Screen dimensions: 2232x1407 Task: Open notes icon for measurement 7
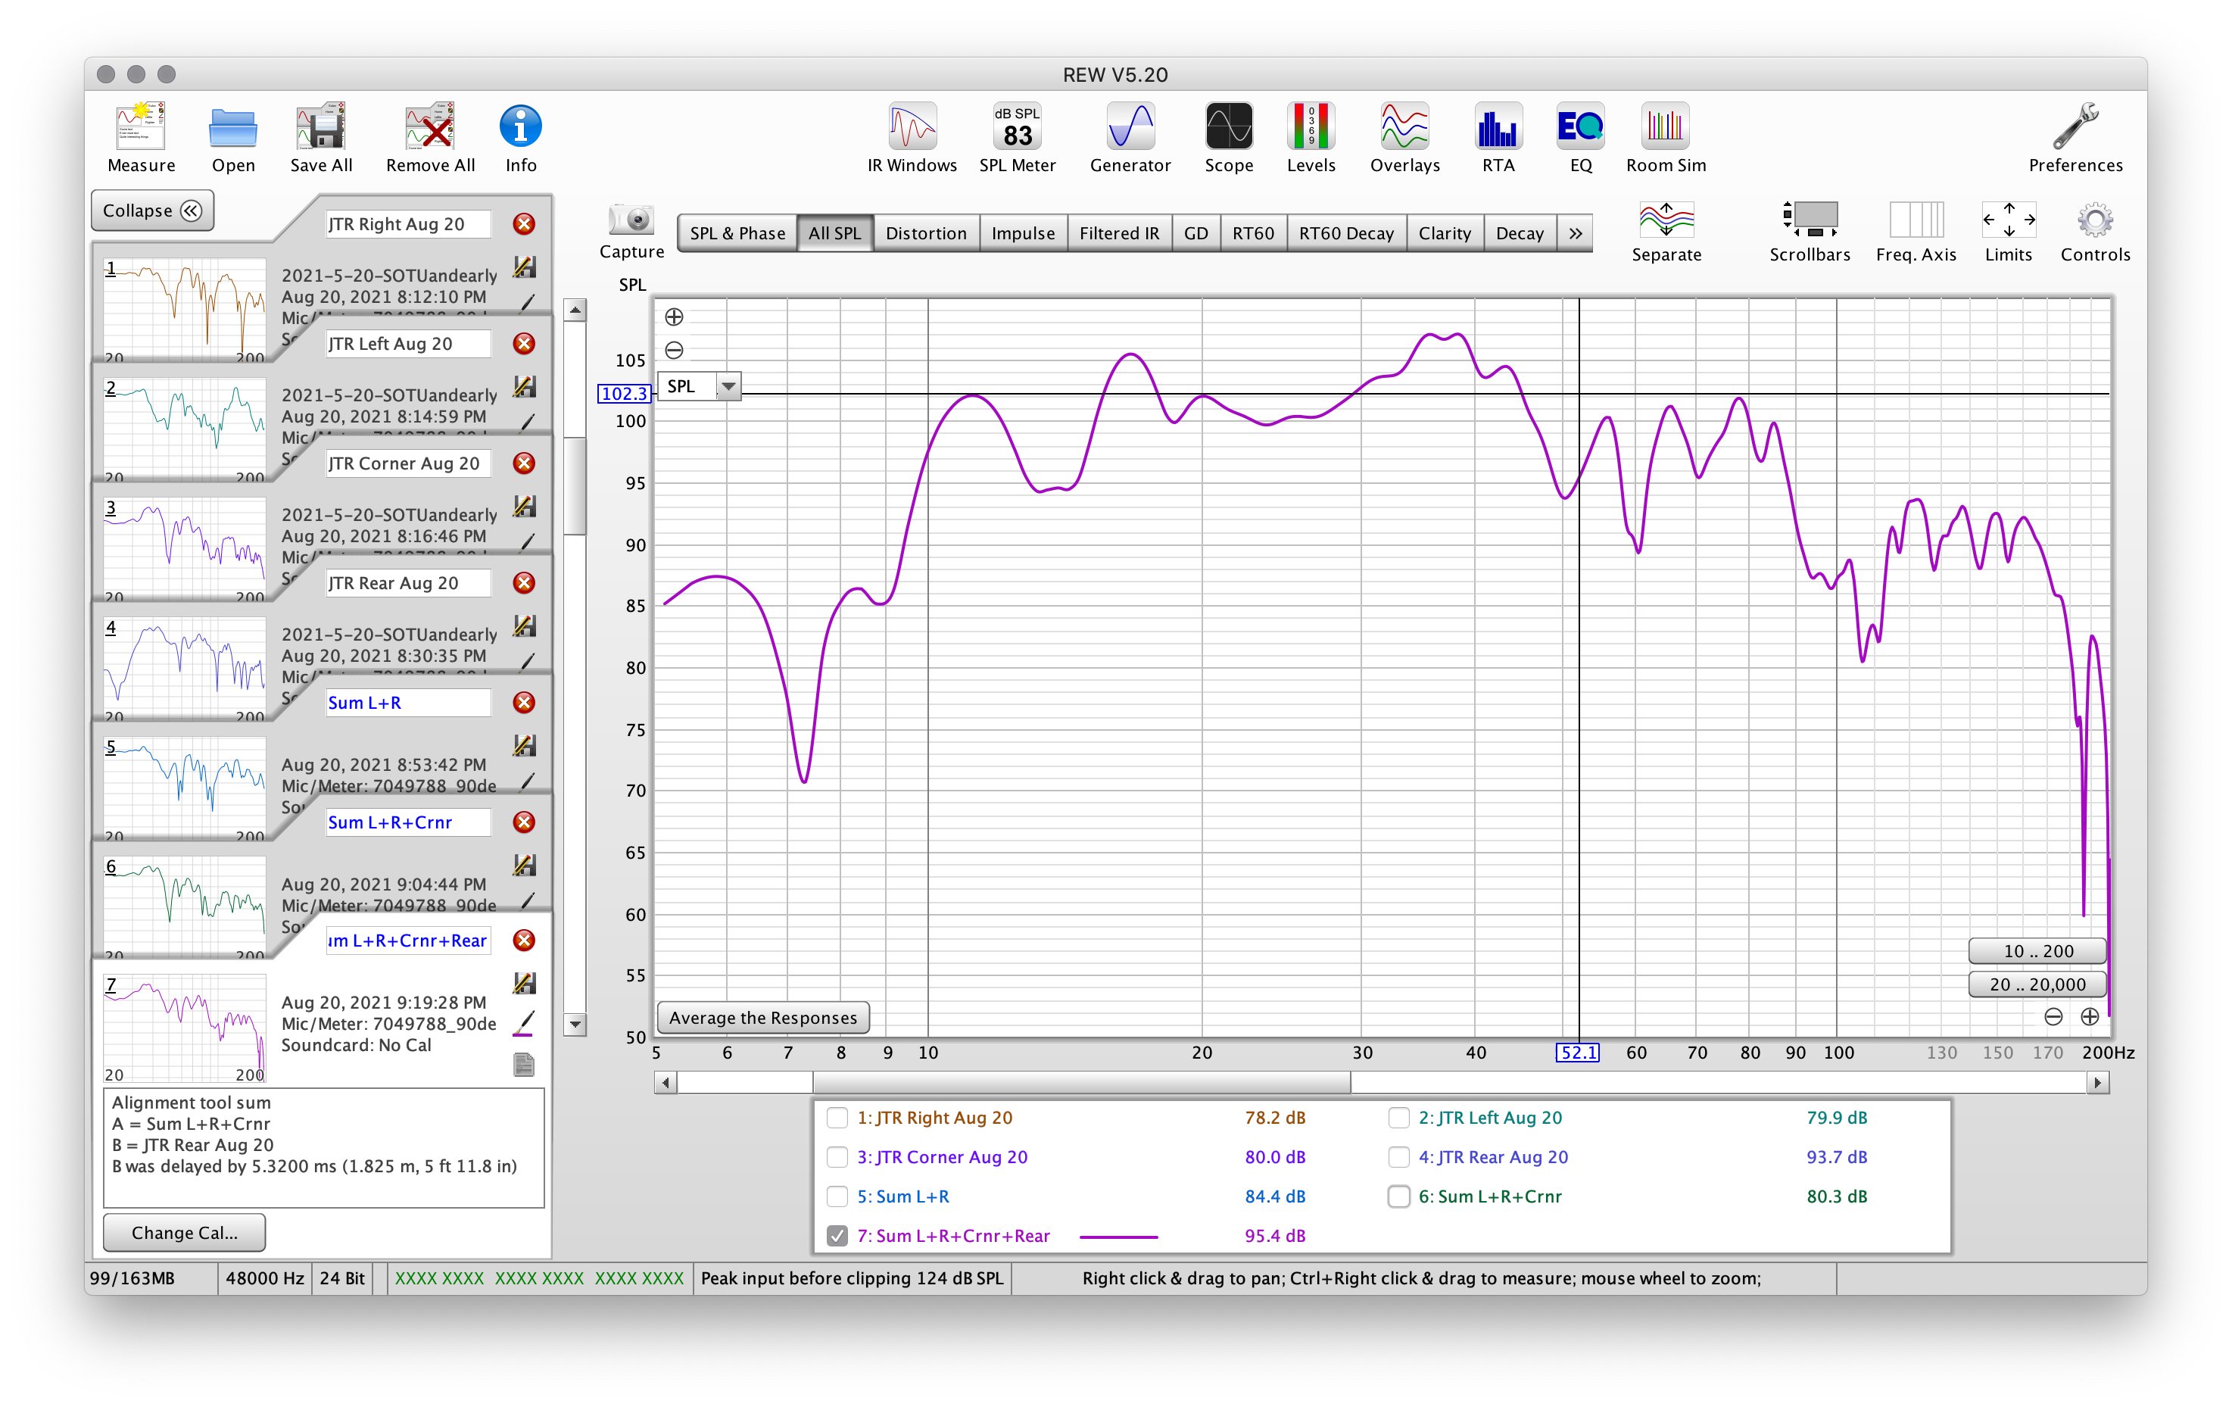click(x=524, y=1064)
